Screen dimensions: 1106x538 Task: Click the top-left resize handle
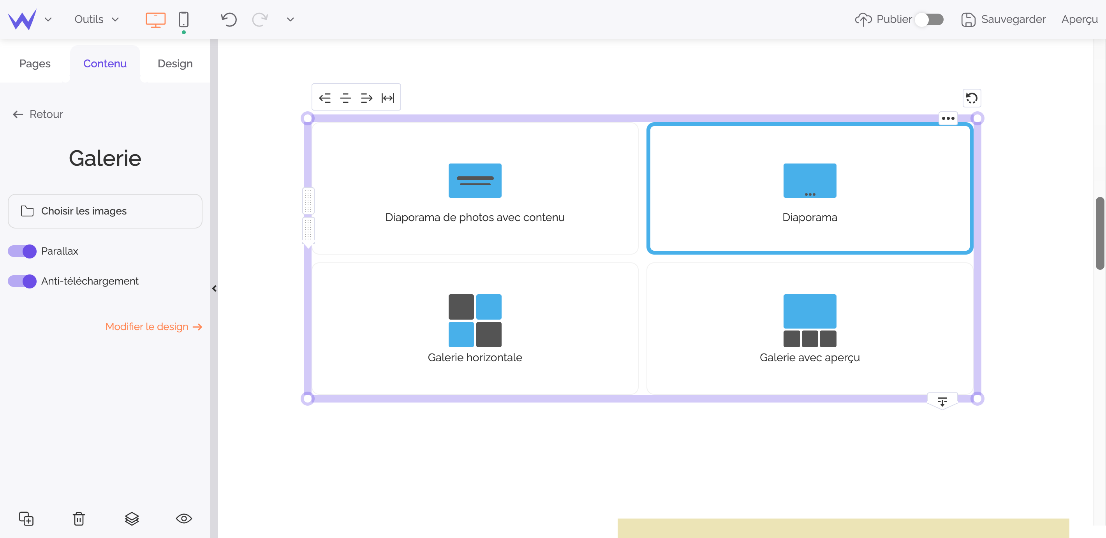coord(307,118)
